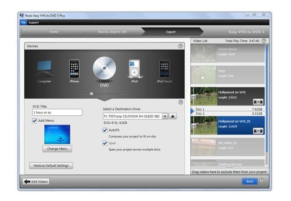The height and width of the screenshot is (201, 291).
Task: Select the Computer device icon
Action: click(x=44, y=69)
